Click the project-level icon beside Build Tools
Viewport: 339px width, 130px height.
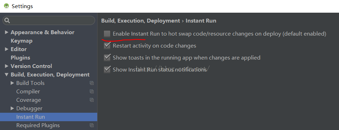(x=92, y=83)
